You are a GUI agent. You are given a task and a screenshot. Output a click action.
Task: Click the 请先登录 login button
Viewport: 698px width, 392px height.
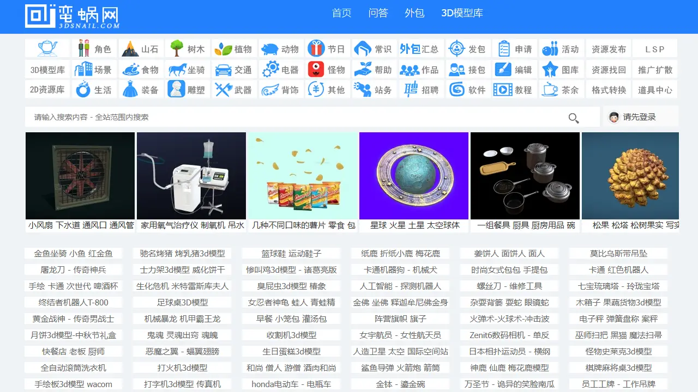point(639,117)
